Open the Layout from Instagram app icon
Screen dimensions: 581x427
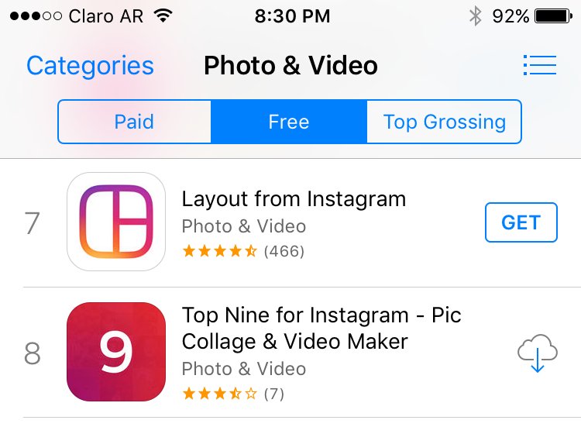coord(116,222)
